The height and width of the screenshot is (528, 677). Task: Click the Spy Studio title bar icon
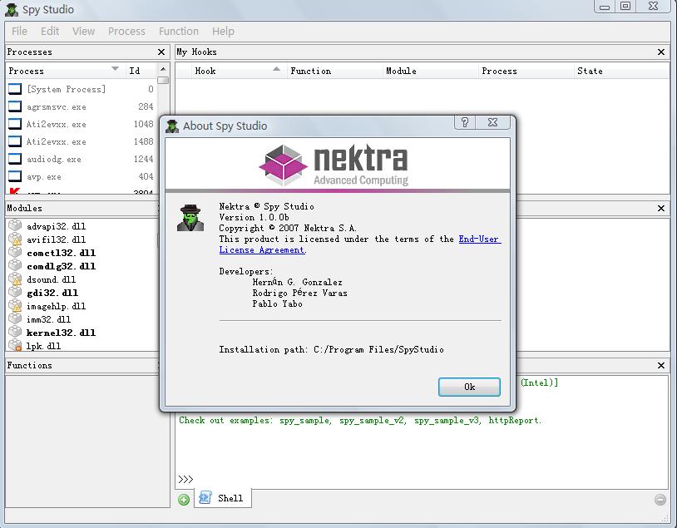tap(12, 9)
